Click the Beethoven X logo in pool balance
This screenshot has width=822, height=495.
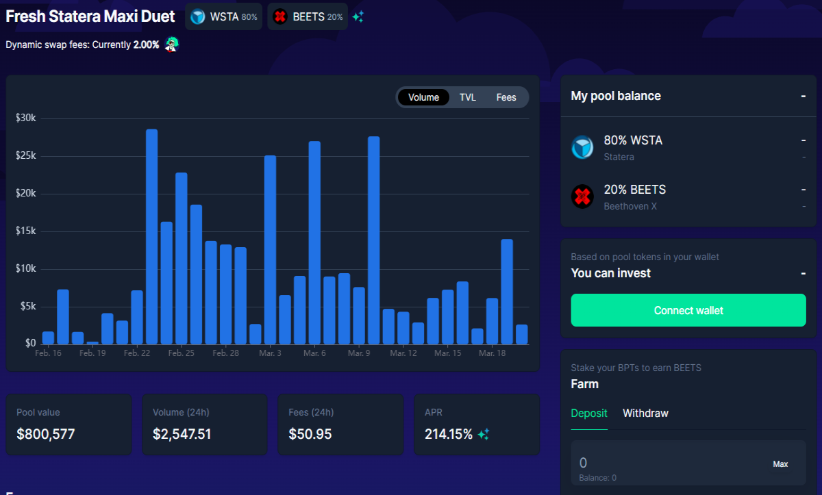[582, 197]
